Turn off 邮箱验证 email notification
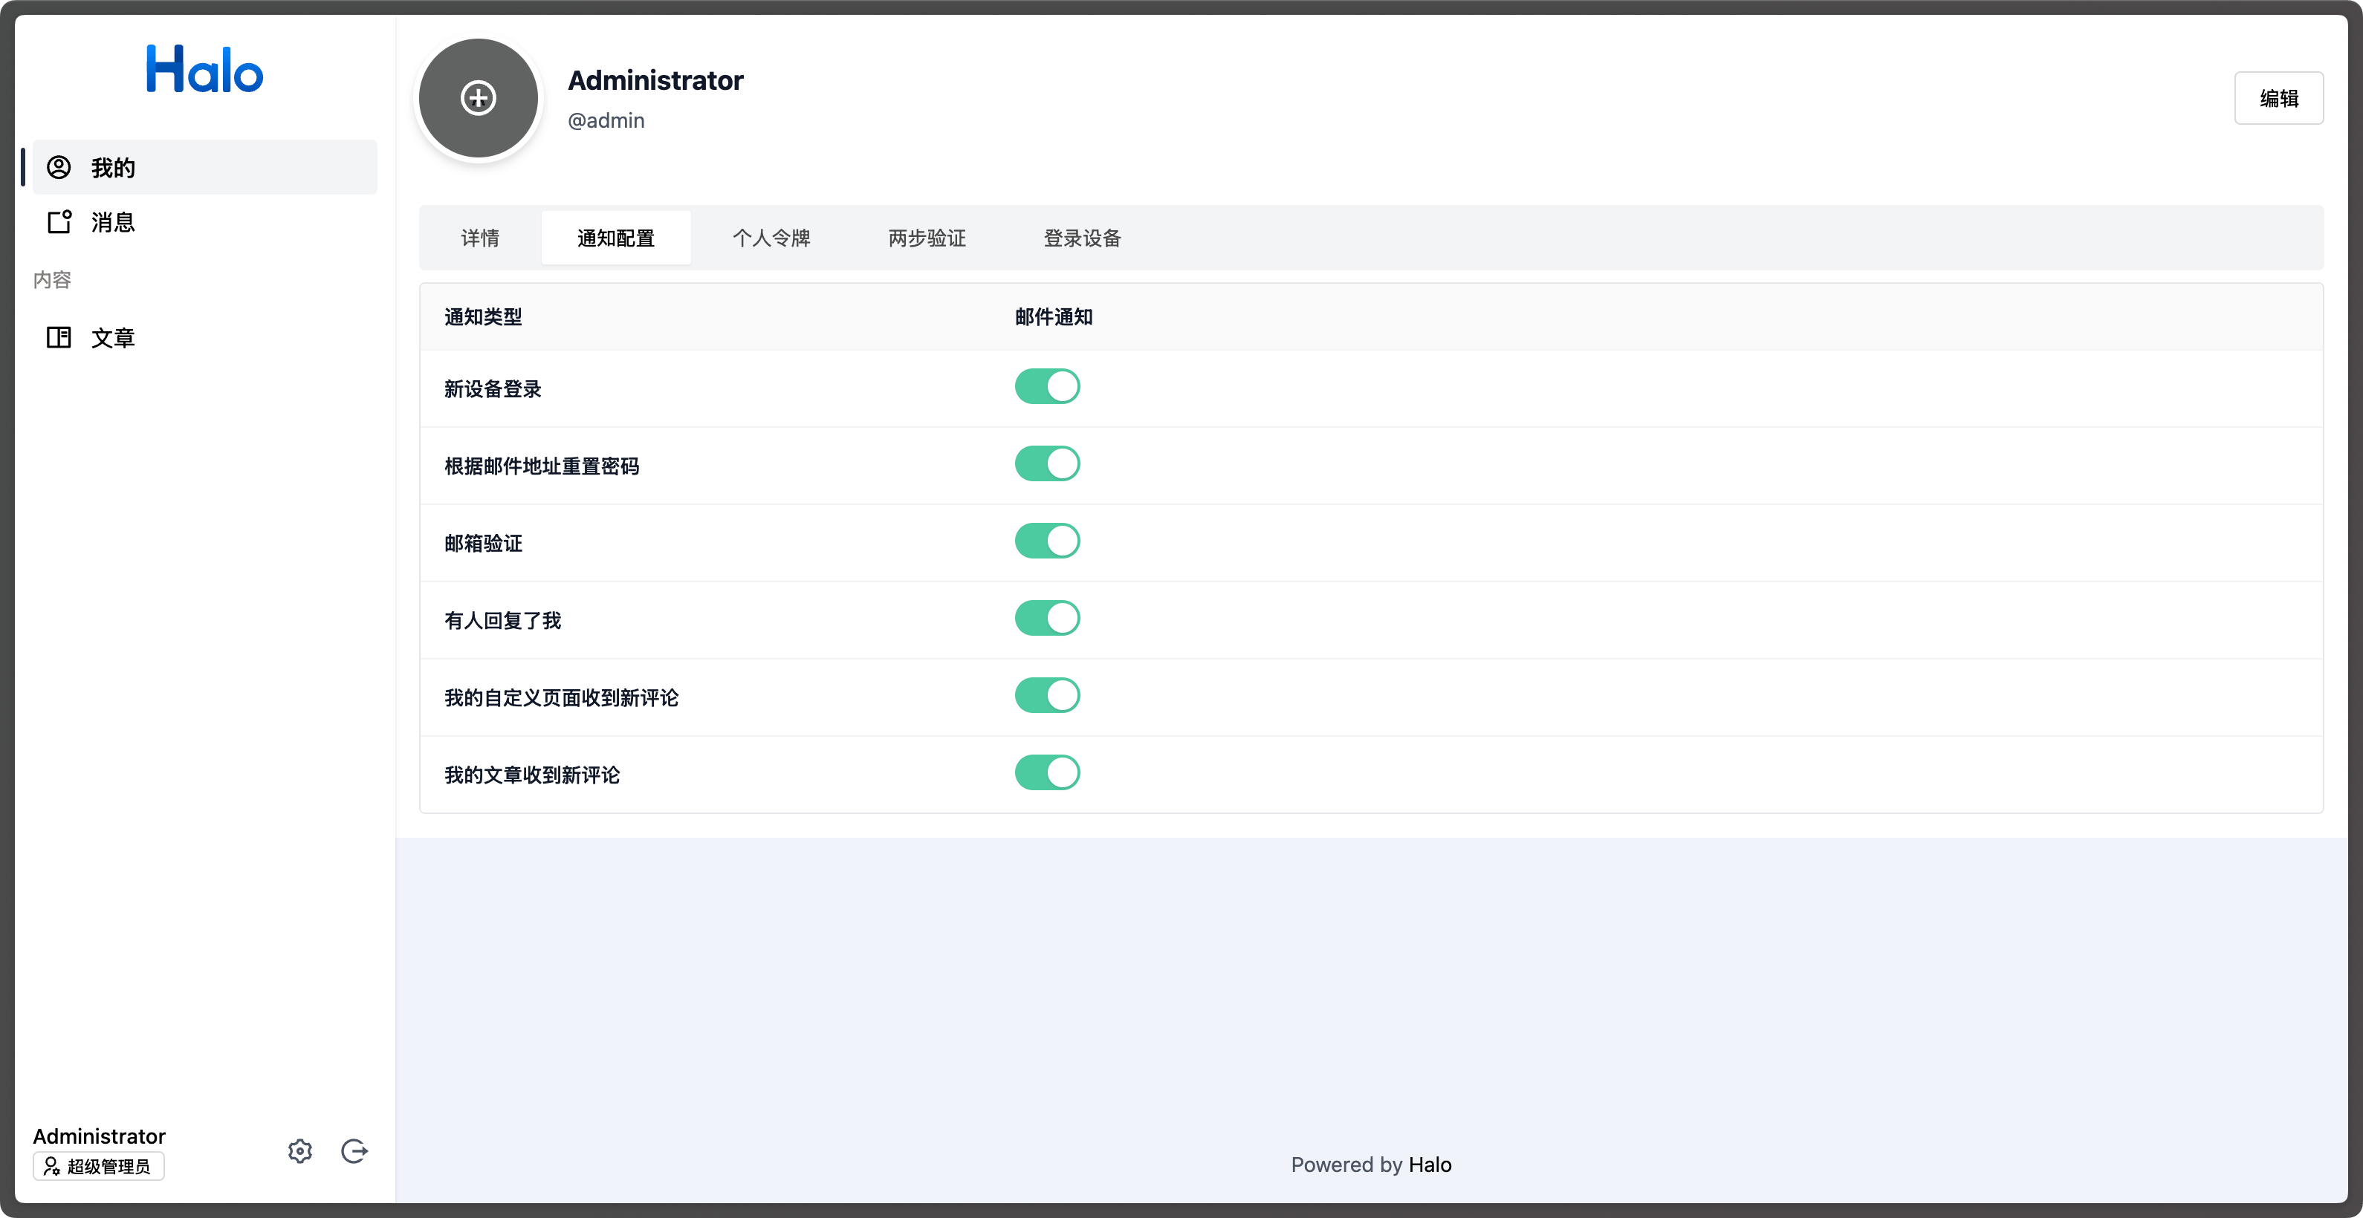2363x1218 pixels. 1047,541
